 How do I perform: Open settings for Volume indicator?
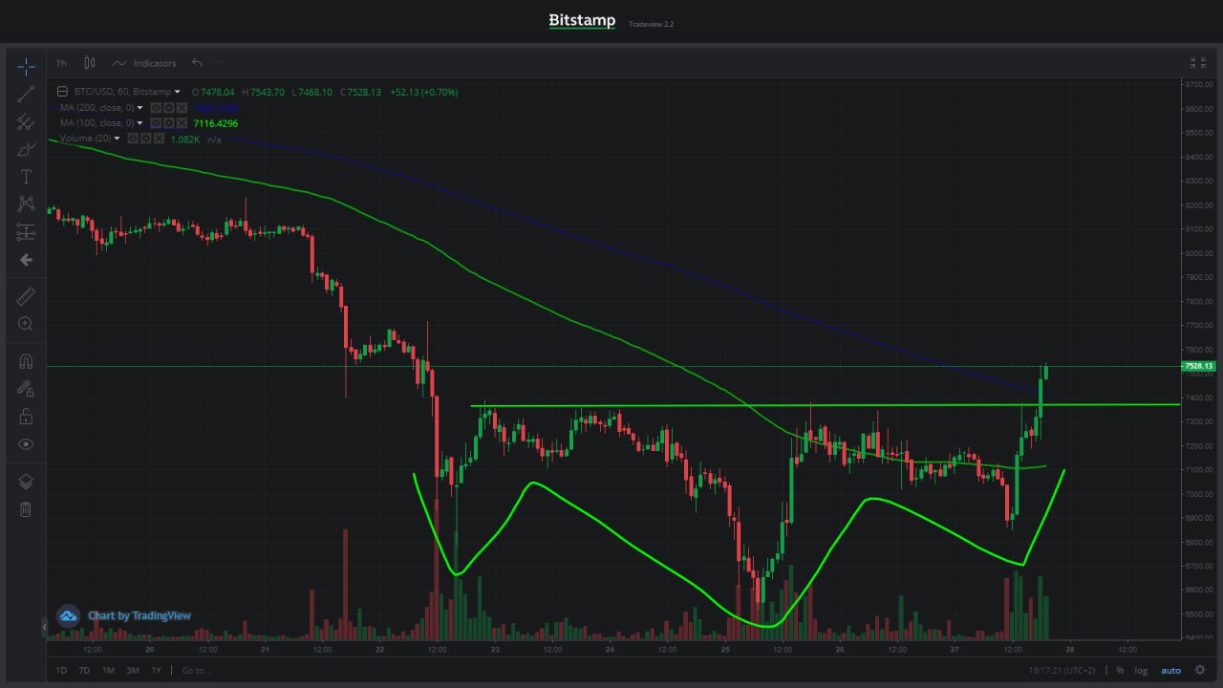point(146,139)
